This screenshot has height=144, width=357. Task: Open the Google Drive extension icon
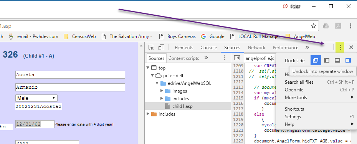pos(326,26)
